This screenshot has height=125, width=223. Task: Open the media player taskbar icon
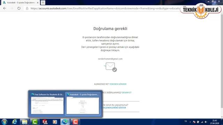(55, 122)
